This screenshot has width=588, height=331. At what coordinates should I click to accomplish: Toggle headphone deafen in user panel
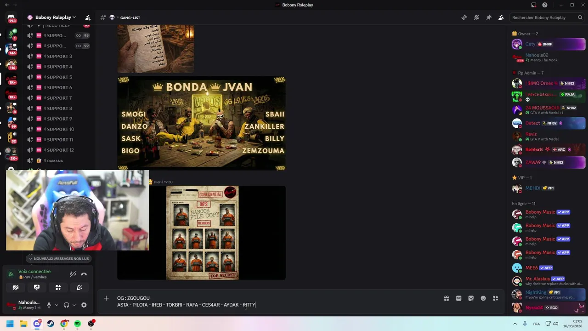[x=66, y=305]
